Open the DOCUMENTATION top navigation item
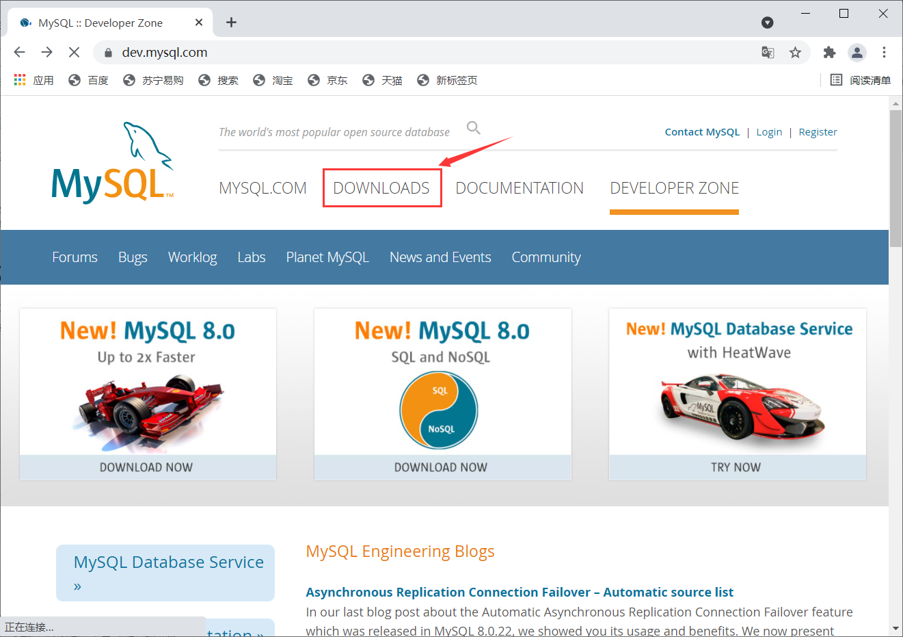903x637 pixels. (520, 188)
